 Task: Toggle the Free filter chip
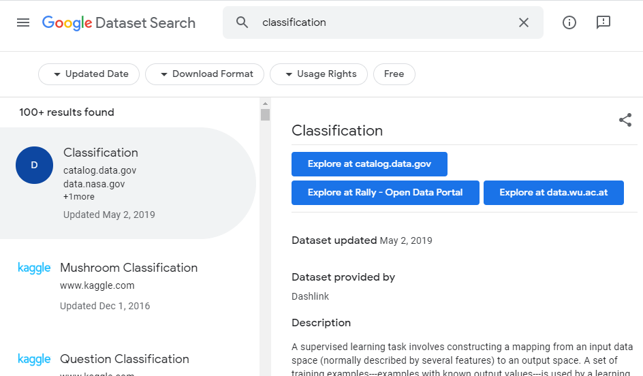pos(394,74)
